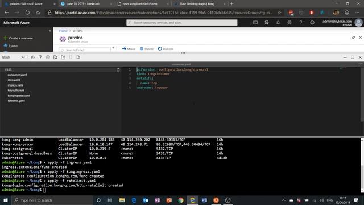
Task: Go to Home in Azure sidebar
Action: (11, 46)
